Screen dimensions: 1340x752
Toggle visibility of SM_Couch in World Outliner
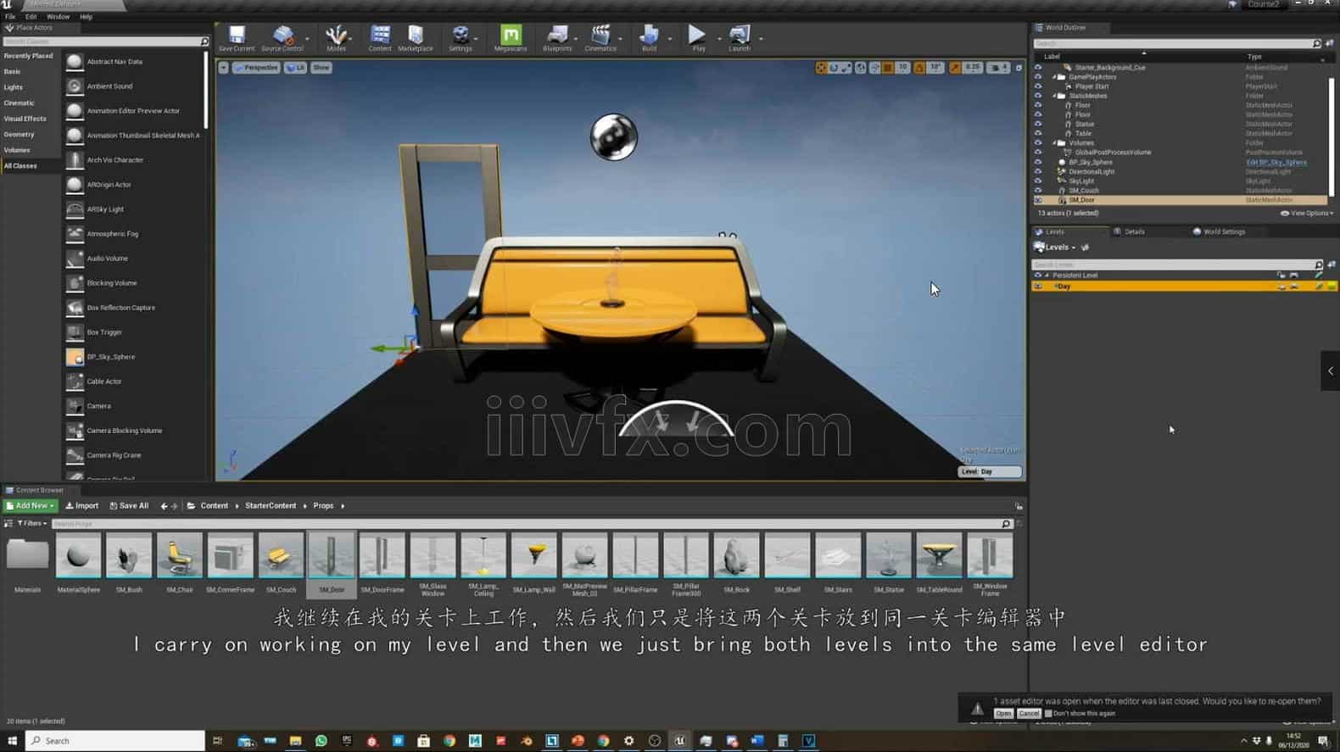tap(1038, 191)
